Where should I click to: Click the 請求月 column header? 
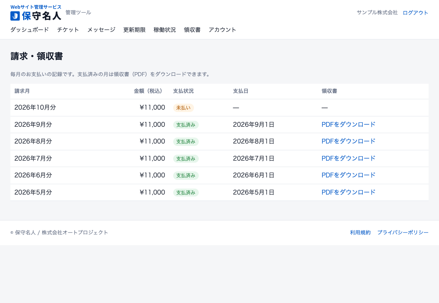[x=22, y=91]
